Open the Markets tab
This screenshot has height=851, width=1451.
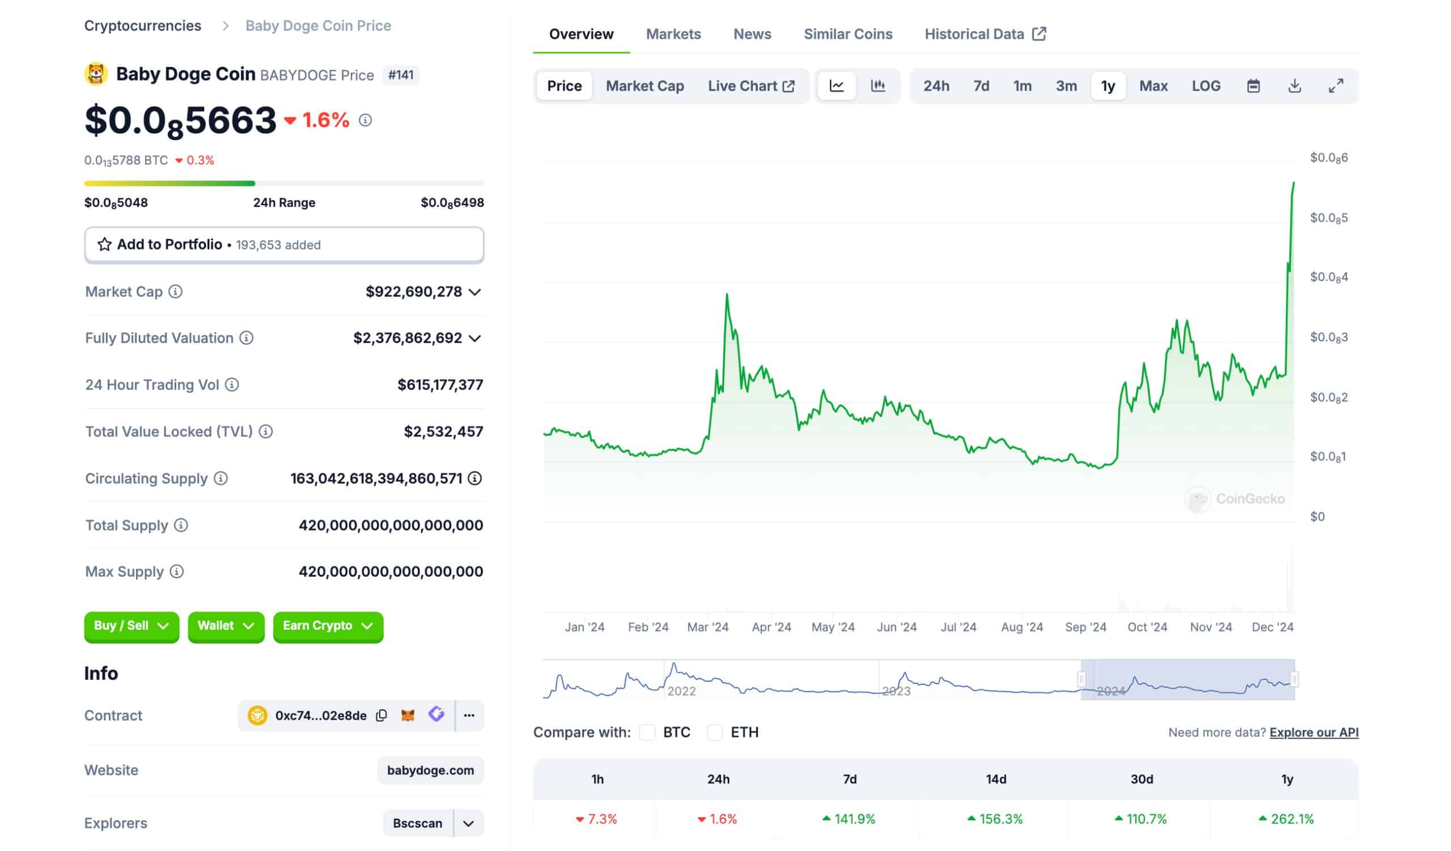[x=673, y=34]
